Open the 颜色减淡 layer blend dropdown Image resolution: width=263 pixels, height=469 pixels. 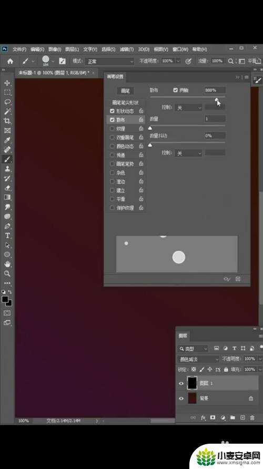[198, 359]
